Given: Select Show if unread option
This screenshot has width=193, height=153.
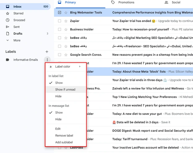Looking at the screenshot, I should [x=66, y=90].
